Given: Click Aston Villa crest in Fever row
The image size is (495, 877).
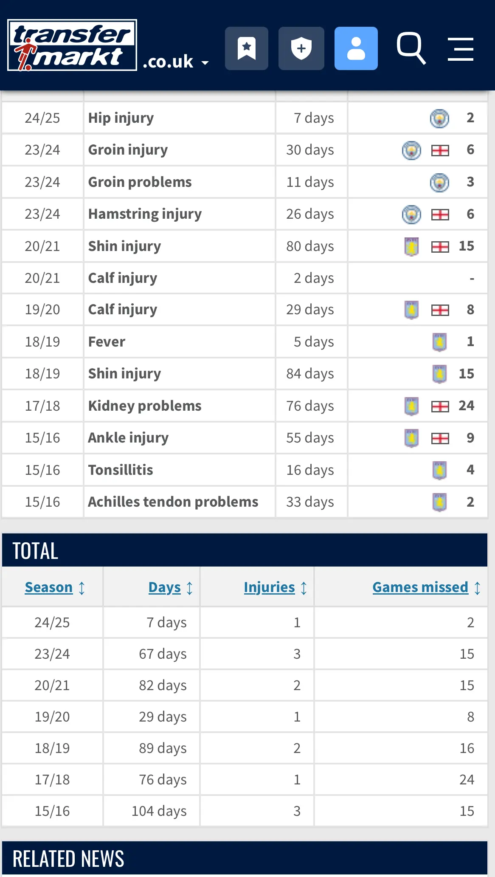Looking at the screenshot, I should [439, 342].
